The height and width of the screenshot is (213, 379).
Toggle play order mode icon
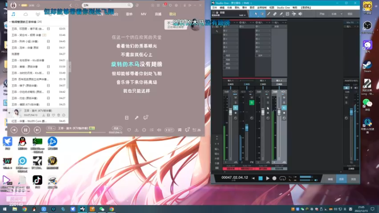pos(152,130)
